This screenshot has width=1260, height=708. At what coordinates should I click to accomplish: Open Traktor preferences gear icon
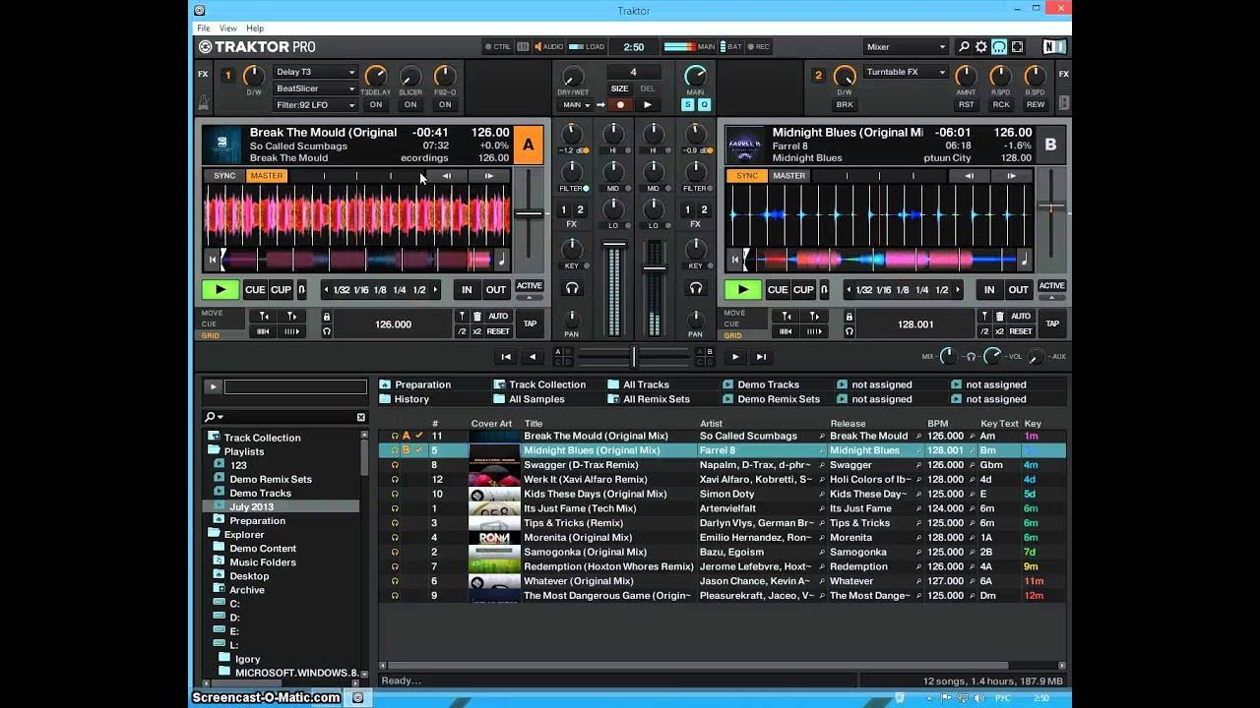(981, 46)
